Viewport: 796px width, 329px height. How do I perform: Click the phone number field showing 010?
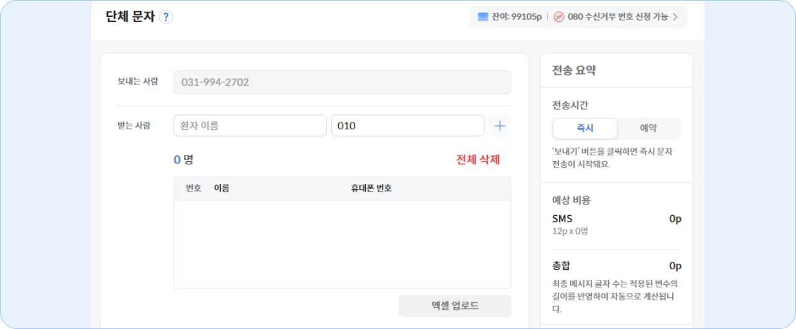407,126
